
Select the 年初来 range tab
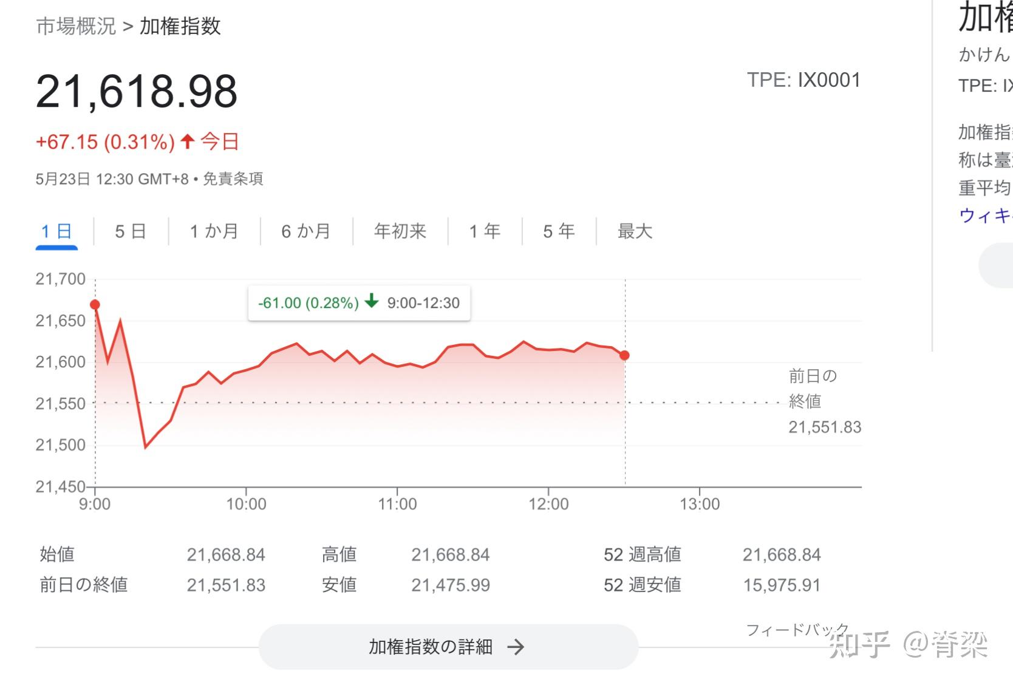(400, 231)
